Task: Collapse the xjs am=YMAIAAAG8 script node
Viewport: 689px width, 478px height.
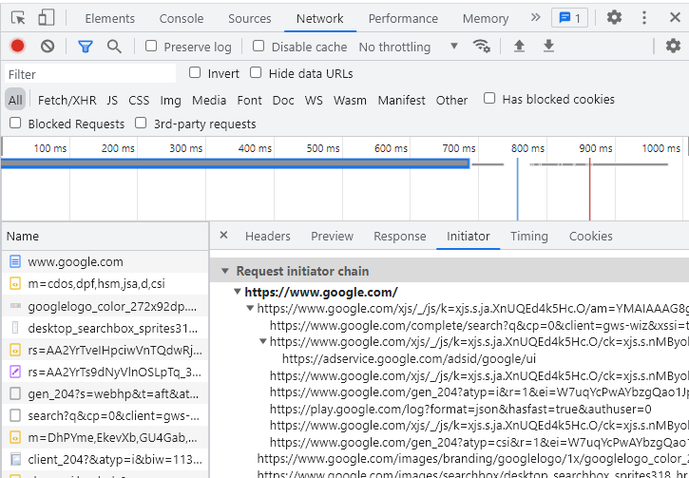Action: pos(250,308)
